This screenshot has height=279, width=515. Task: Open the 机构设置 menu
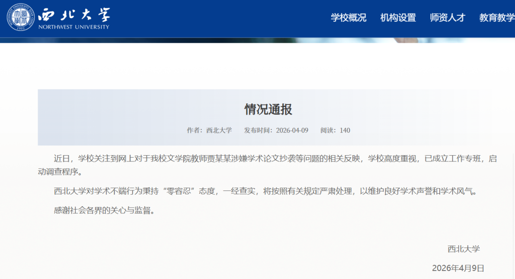coord(398,18)
